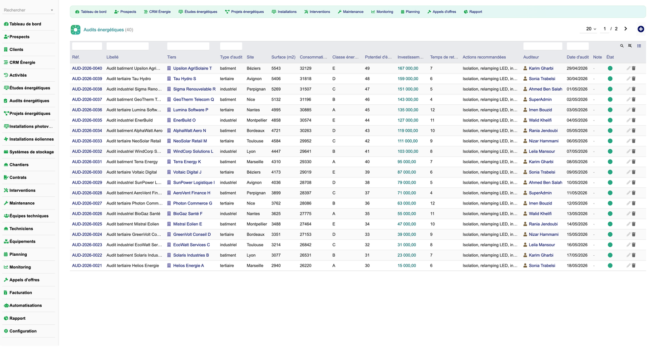
Task: Open auditor link Leila Mansour in AUD-2026-0032
Action: pos(542,151)
